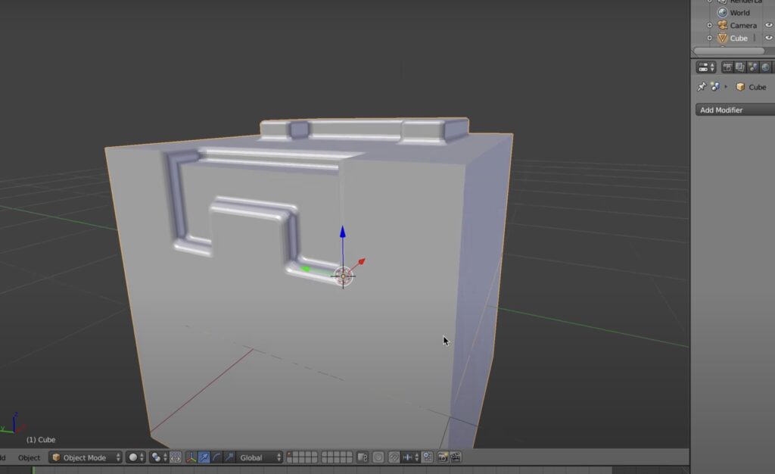Viewport: 775px width, 474px height.
Task: Enable the scale manipulator icon
Action: pyautogui.click(x=229, y=457)
